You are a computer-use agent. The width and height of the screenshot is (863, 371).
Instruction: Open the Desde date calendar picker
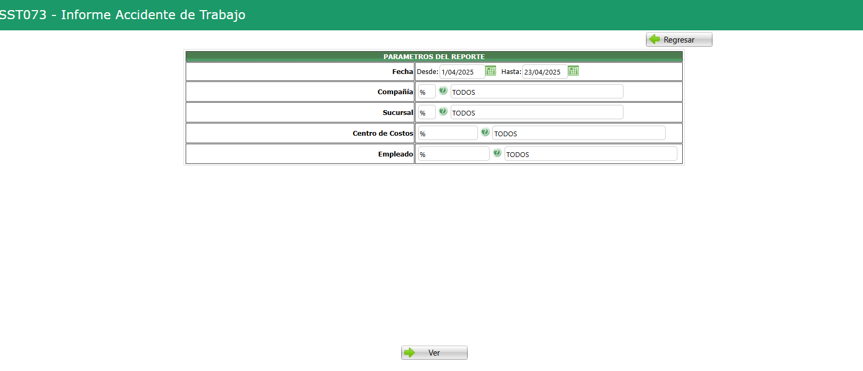[491, 71]
